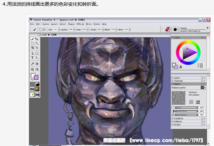Open the Edit menu
Image resolution: width=214 pixels, height=146 pixels.
click(39, 24)
